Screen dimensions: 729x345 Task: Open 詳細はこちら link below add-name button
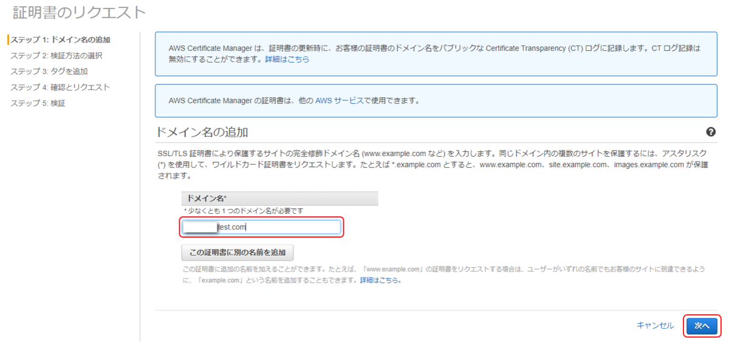click(x=380, y=281)
